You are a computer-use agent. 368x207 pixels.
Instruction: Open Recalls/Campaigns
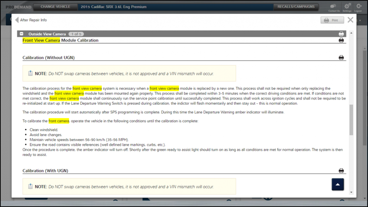coord(296,6)
